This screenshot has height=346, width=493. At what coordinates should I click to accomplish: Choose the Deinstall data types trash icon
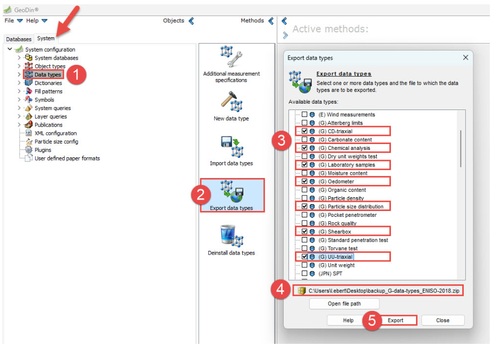[x=231, y=235]
